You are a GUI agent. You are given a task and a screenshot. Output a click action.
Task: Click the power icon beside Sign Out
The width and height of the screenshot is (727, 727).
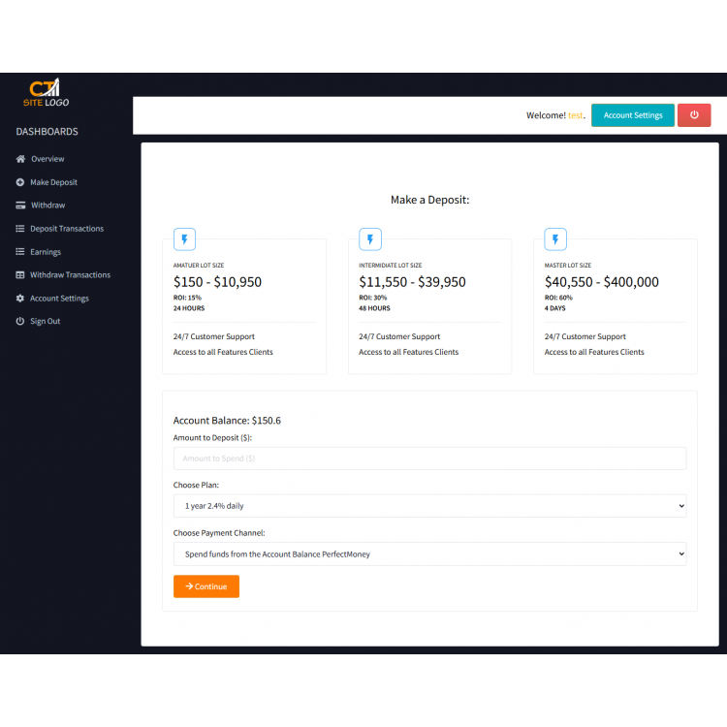click(20, 322)
